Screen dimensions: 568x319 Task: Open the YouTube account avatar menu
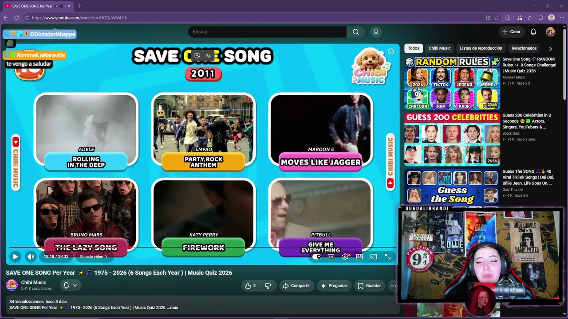(x=550, y=32)
